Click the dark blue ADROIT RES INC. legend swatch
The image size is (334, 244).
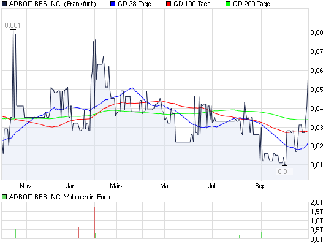click(4, 4)
